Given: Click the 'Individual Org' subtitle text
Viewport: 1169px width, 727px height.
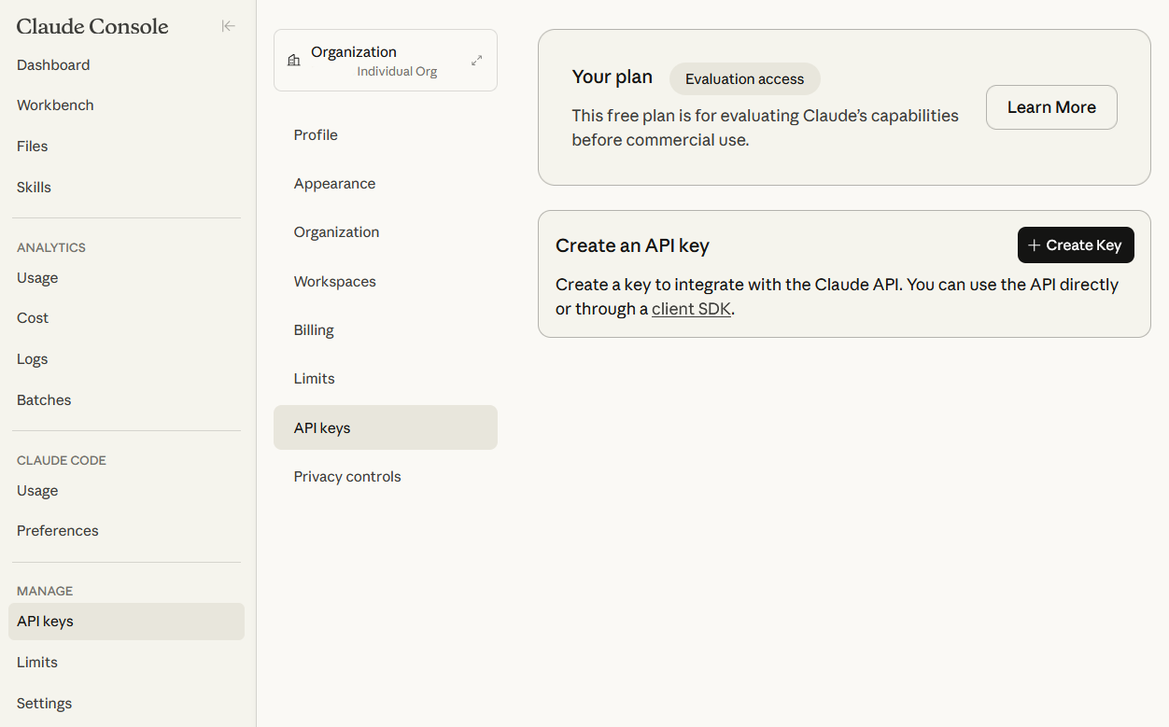Looking at the screenshot, I should point(397,72).
